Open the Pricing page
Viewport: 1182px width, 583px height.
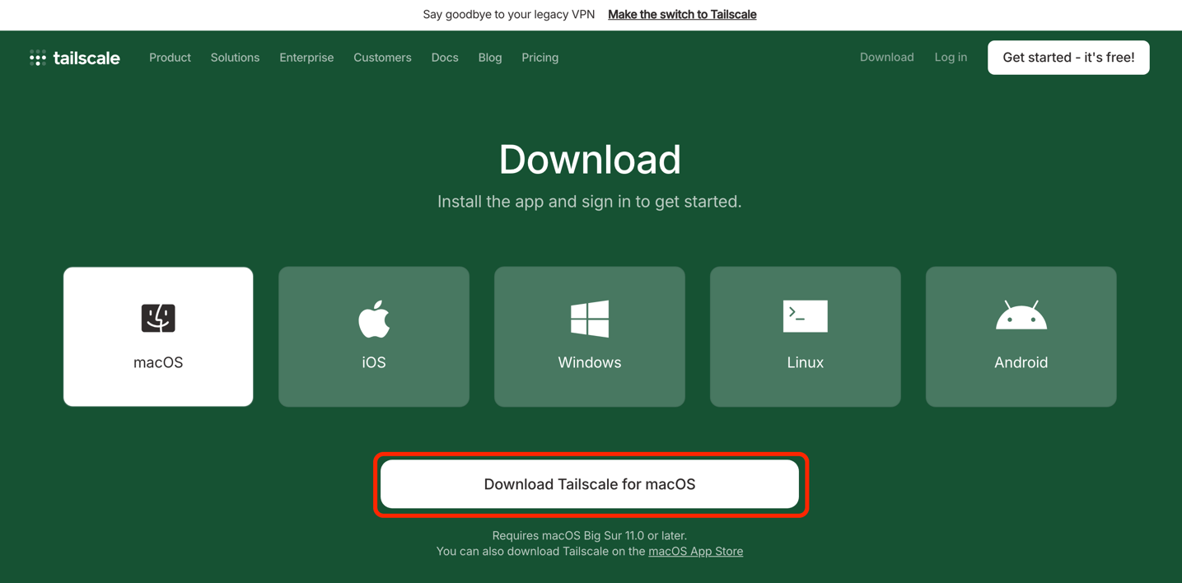[x=540, y=58]
